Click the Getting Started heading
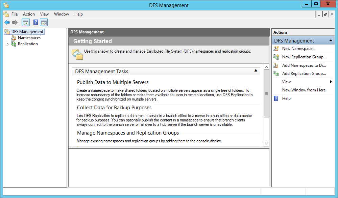The height and width of the screenshot is (198, 338). pos(93,41)
